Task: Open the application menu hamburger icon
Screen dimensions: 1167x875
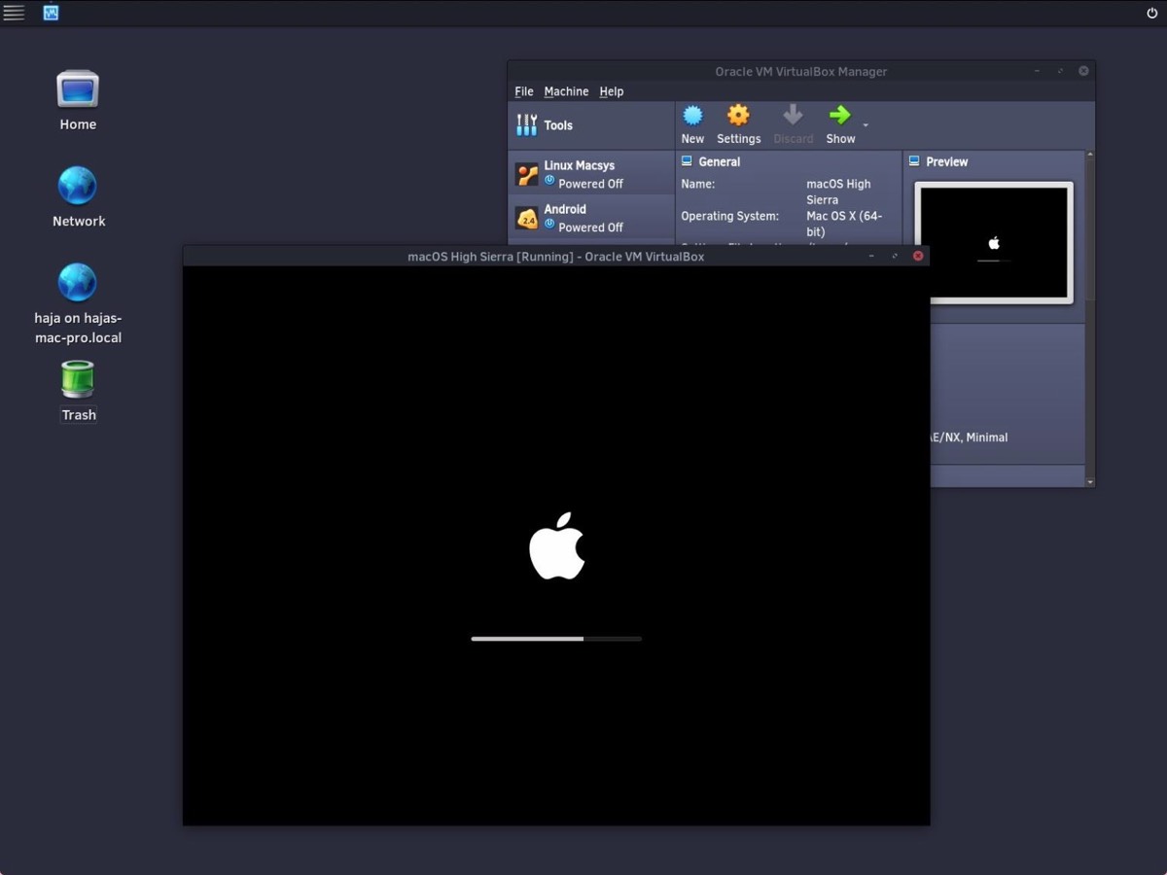Action: pos(14,13)
